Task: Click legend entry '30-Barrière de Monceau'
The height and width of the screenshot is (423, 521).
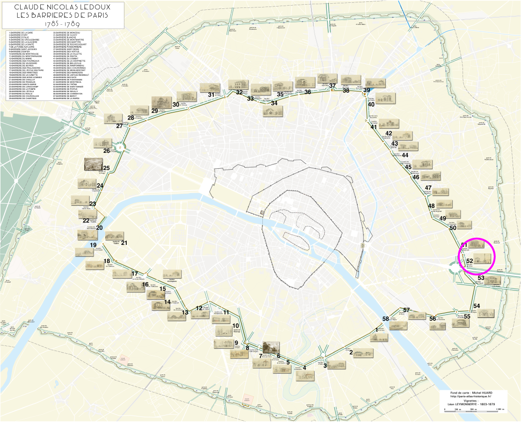Action: pyautogui.click(x=68, y=33)
